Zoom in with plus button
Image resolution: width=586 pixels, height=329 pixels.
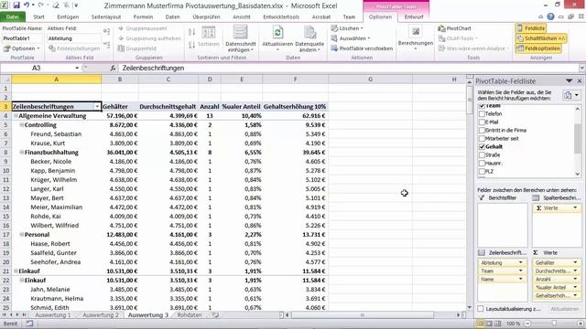coord(581,324)
